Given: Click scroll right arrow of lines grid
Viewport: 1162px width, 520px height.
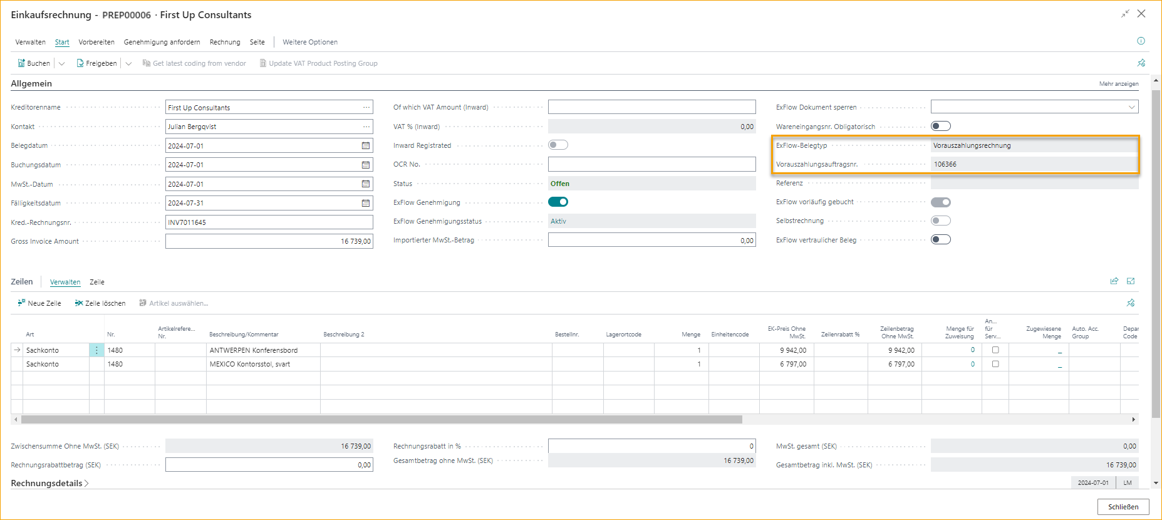Looking at the screenshot, I should coord(1134,420).
